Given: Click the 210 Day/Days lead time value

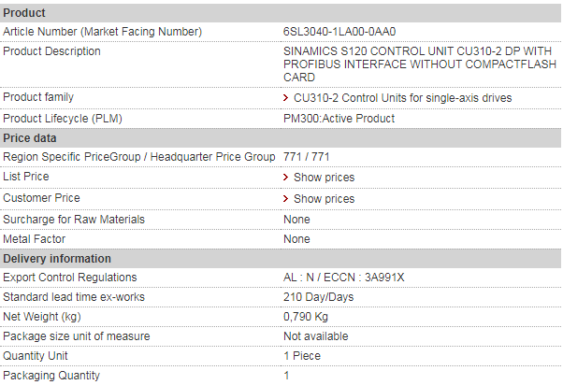Looking at the screenshot, I should pos(318,297).
